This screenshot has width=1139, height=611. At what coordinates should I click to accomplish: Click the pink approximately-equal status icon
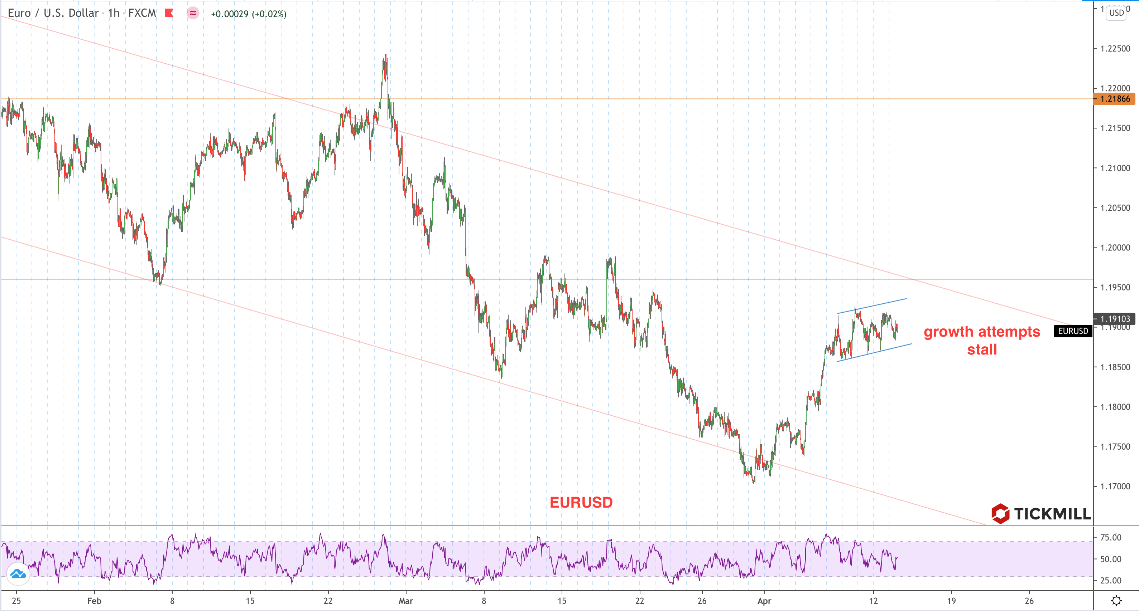point(193,13)
